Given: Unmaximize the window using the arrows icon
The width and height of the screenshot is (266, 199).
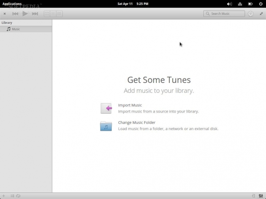Looking at the screenshot, I should pos(261,14).
